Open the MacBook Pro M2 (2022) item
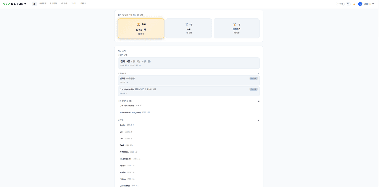This screenshot has height=187, width=379. (x=130, y=112)
